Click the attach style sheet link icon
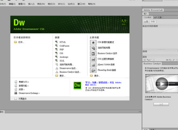The image size is (178, 130). click(x=167, y=60)
